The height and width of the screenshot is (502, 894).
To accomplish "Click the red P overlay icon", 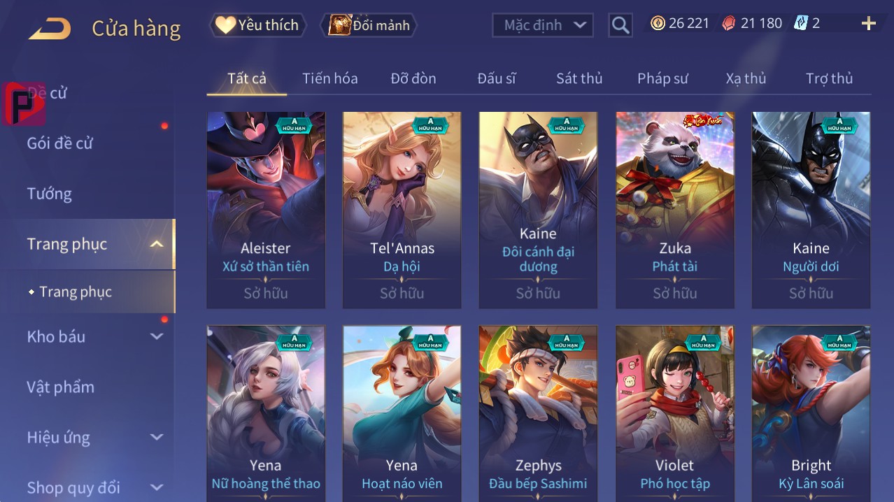I will (24, 103).
